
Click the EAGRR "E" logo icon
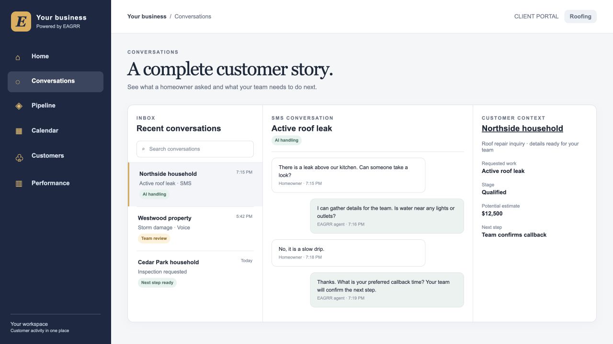pyautogui.click(x=21, y=21)
